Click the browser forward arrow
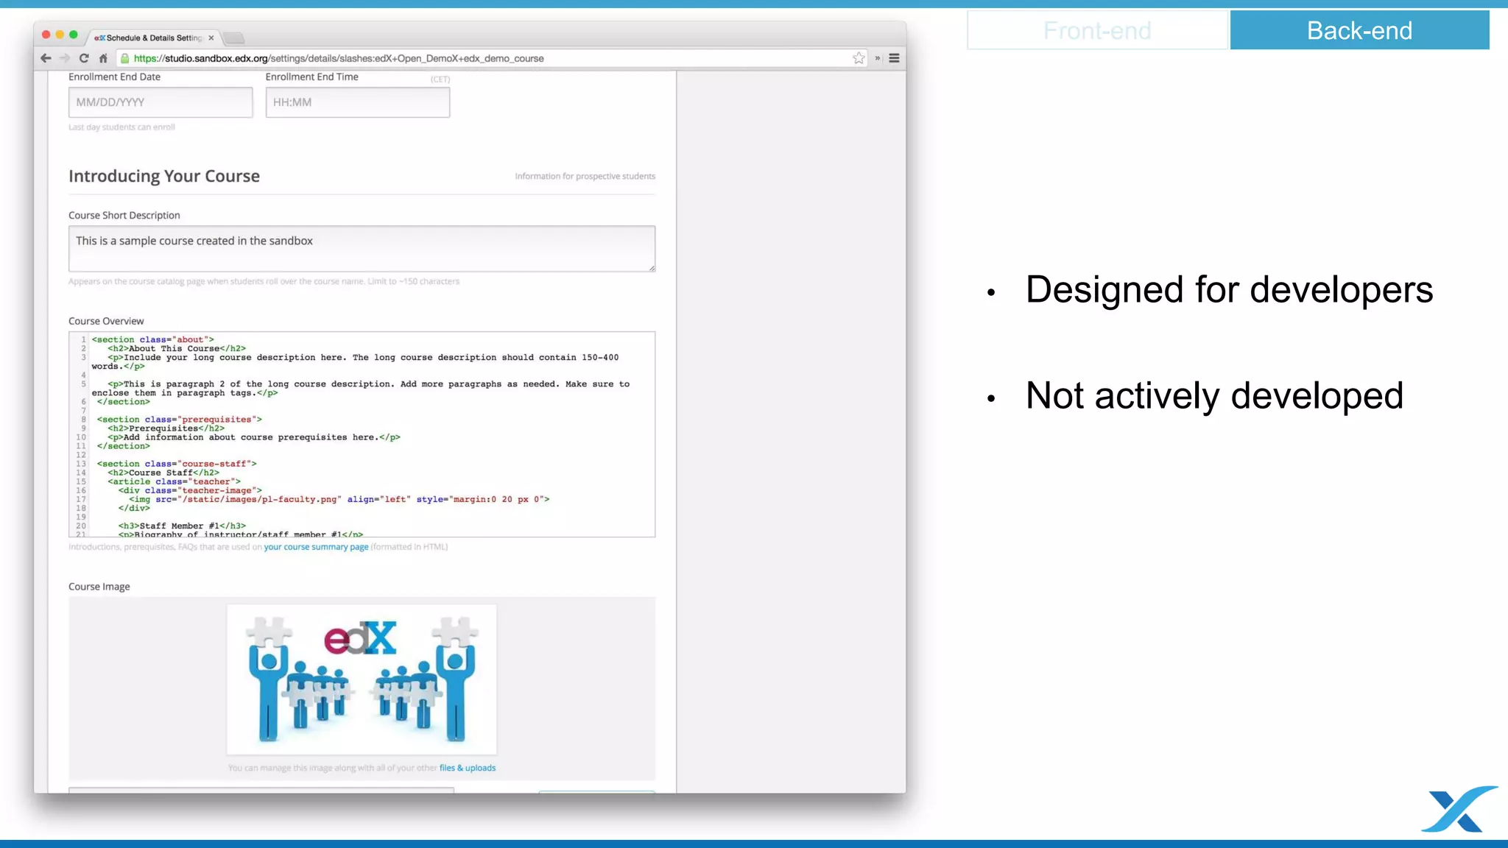 click(65, 58)
